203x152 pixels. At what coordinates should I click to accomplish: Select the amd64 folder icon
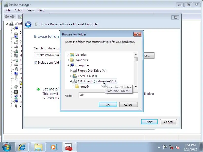[77, 86]
